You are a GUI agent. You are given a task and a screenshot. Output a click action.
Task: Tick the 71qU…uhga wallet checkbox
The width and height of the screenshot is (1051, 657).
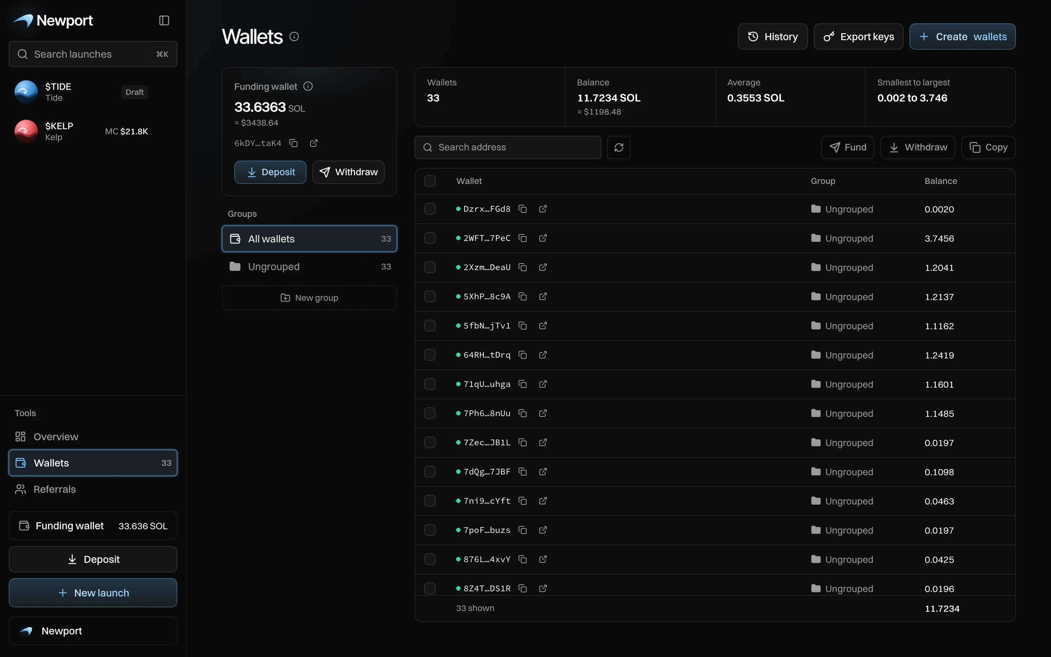[x=430, y=384]
